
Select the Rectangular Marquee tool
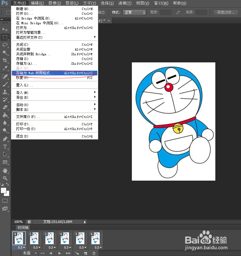coord(5,37)
